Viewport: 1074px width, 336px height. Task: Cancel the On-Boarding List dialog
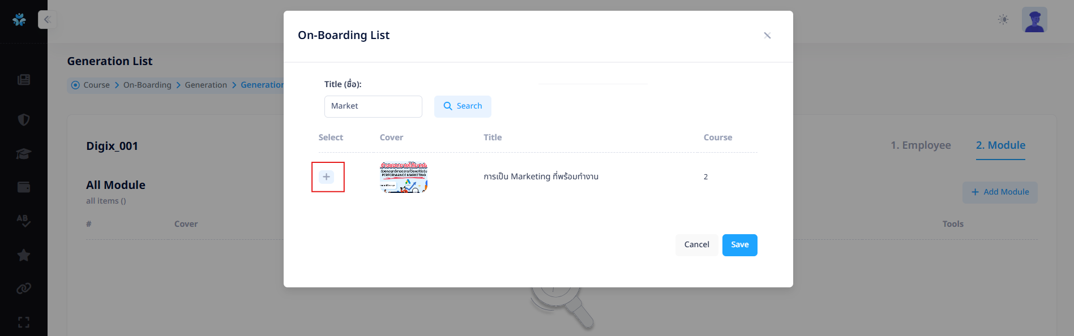pos(696,245)
